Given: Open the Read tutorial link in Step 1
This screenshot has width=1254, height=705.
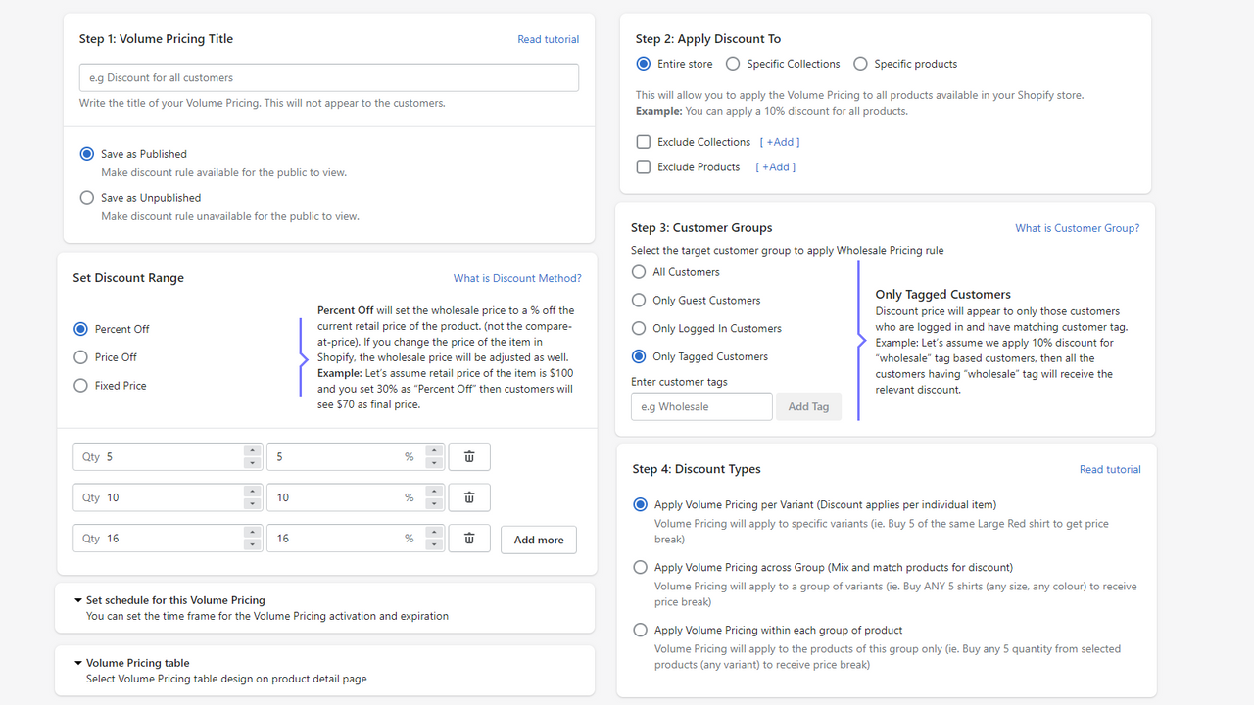Looking at the screenshot, I should [548, 39].
